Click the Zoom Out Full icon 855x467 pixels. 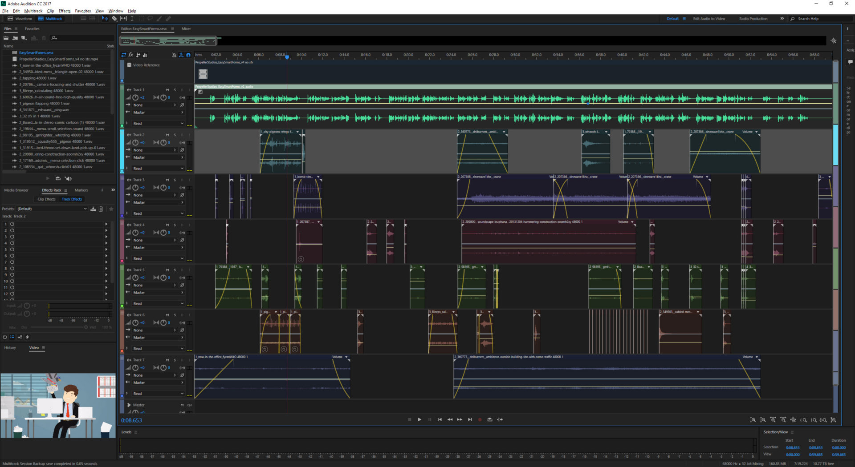793,420
